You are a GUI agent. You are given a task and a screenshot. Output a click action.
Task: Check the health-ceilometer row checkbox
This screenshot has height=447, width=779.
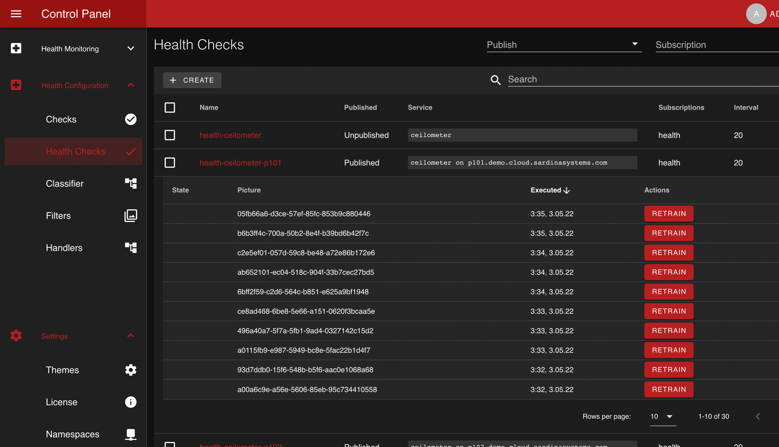[x=170, y=135]
